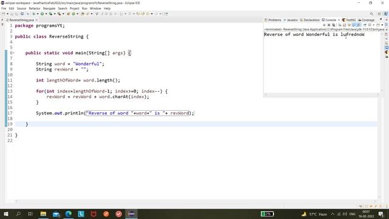Toggle Scroll Lock in console toolbar
Screen dimensions: 389x219
point(345,25)
